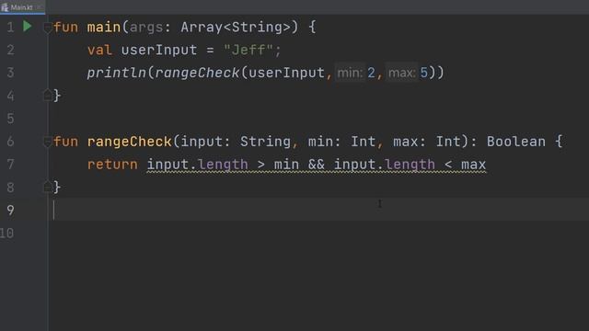The width and height of the screenshot is (589, 331).
Task: Click line number 7 in the gutter
Action: pyautogui.click(x=10, y=165)
